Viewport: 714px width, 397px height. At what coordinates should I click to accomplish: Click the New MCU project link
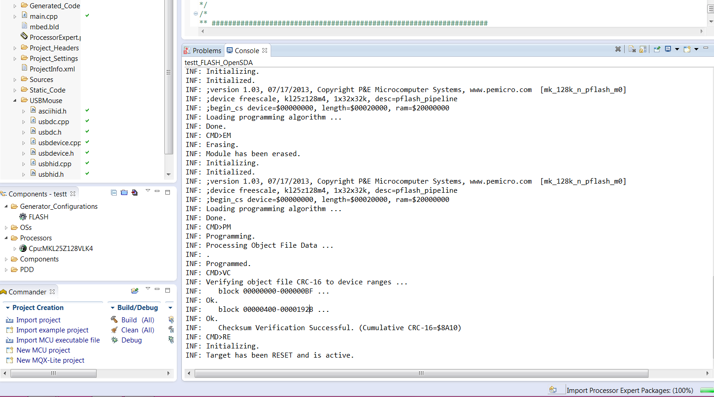coord(43,350)
